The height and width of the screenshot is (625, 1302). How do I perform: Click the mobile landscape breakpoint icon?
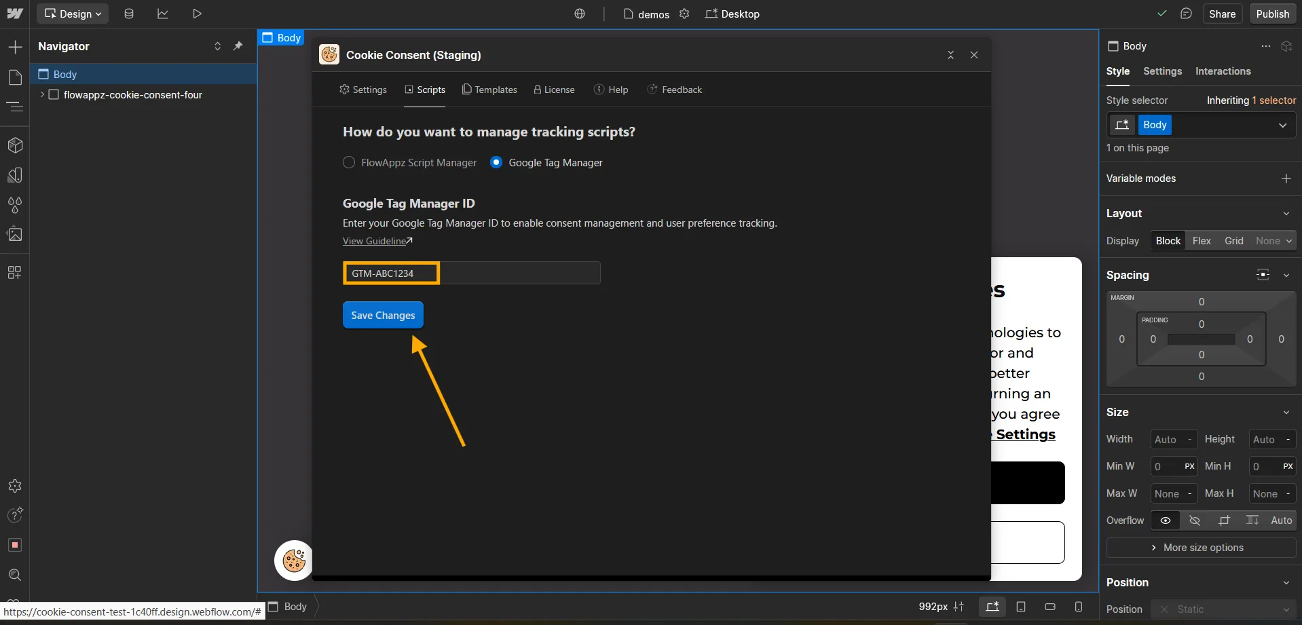pos(1050,607)
